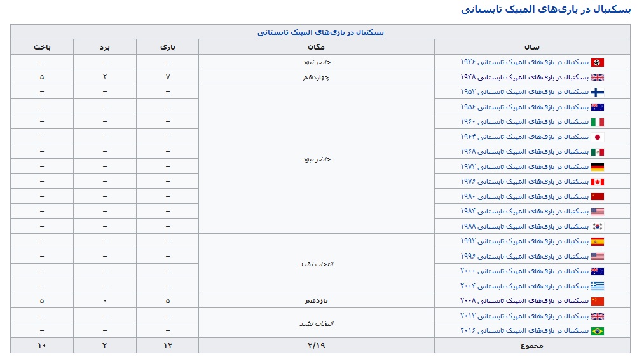Click the ۱۲ total games cell
Image resolution: width=637 pixels, height=364 pixels.
168,346
